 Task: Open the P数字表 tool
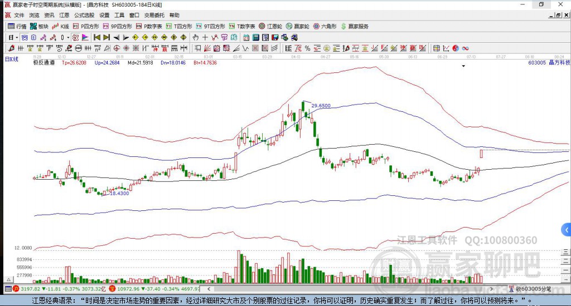(149, 26)
